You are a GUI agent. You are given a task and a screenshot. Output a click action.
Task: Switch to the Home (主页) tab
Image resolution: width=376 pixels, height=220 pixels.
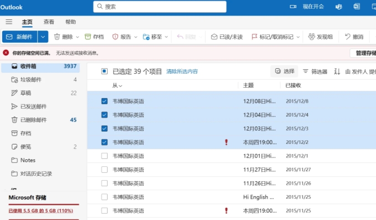tap(27, 22)
